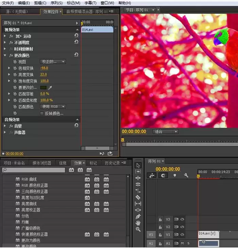Reset the 更改颜色 effect
The width and height of the screenshot is (238, 248).
(76, 55)
